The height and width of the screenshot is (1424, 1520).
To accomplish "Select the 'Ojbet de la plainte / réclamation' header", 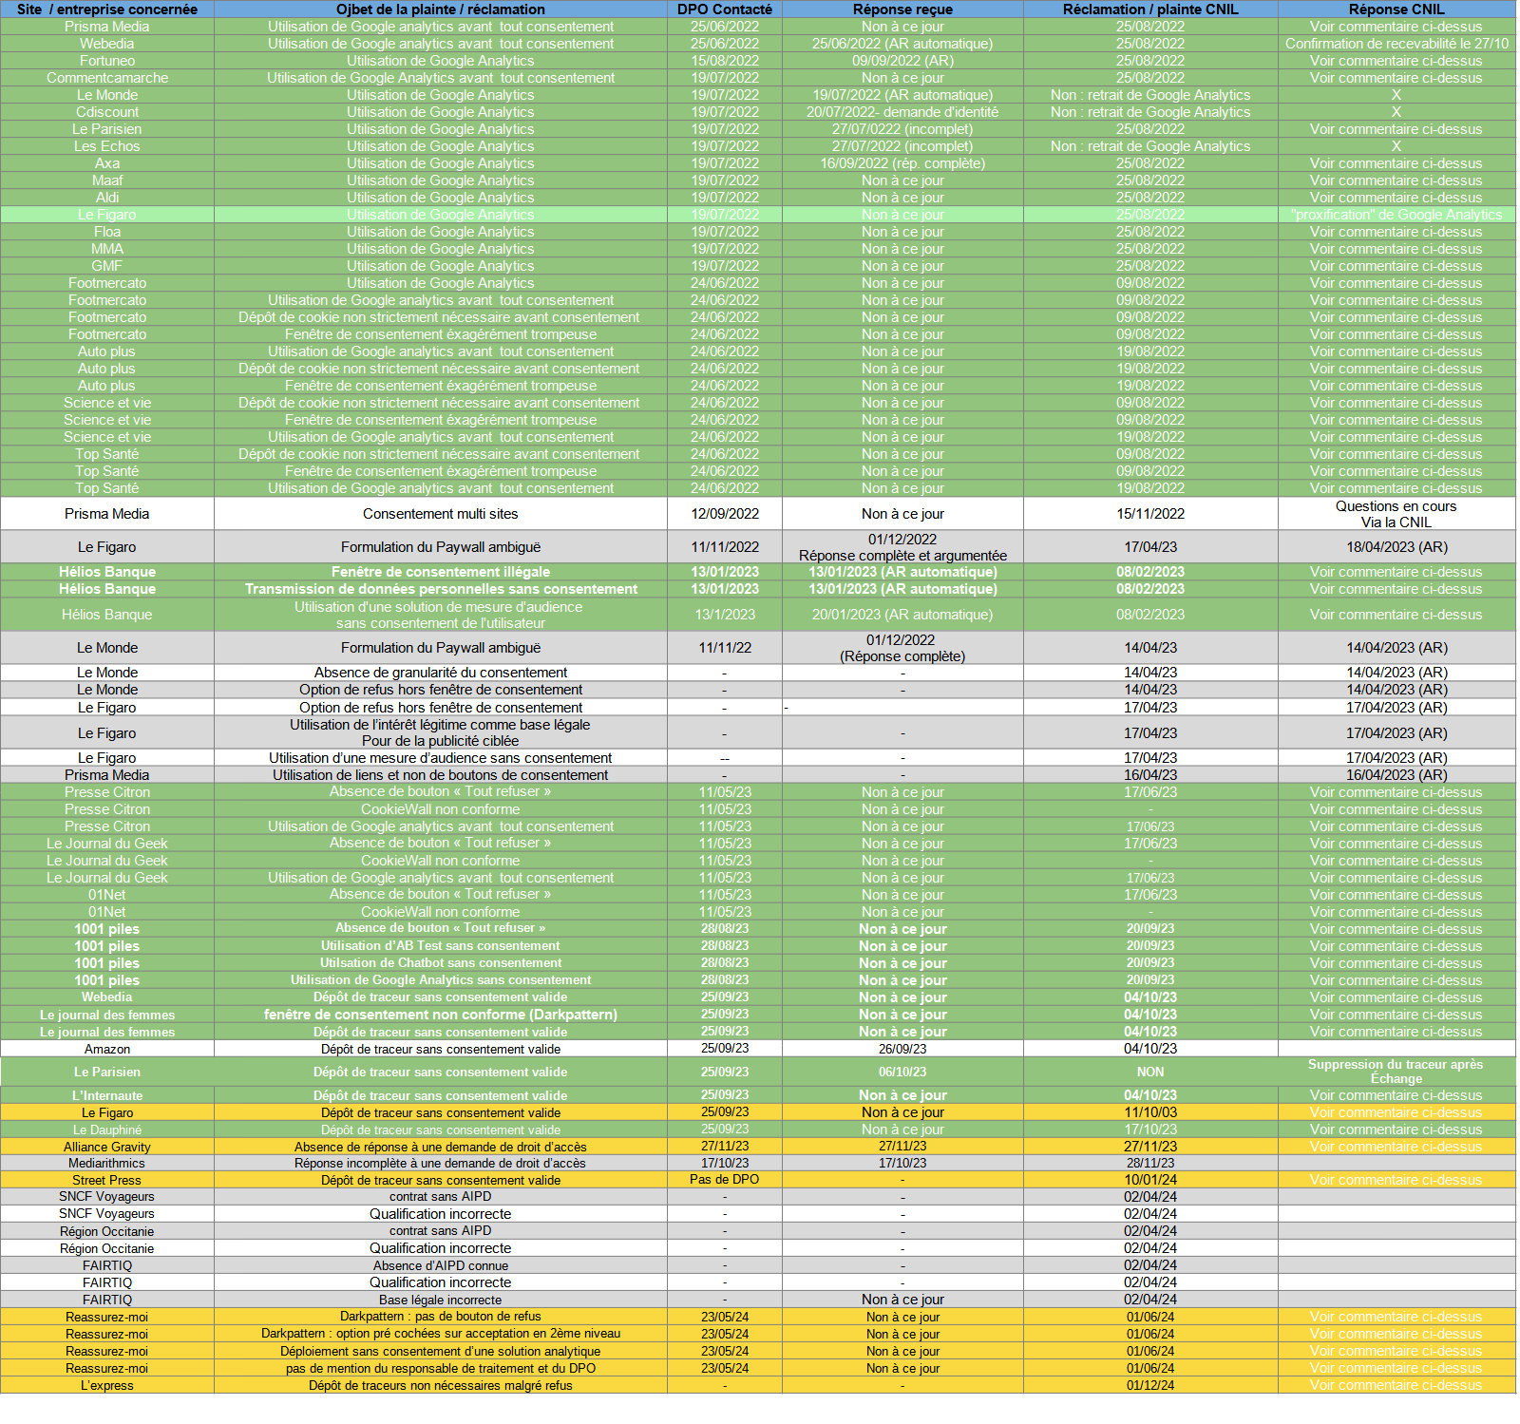I will [x=441, y=9].
